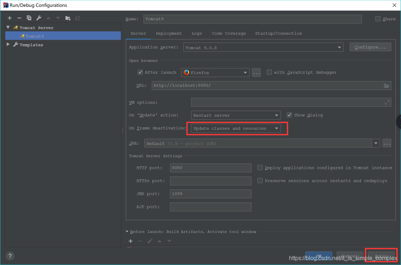Click the panel splitter grip handle
The image size is (401, 265).
click(123, 131)
